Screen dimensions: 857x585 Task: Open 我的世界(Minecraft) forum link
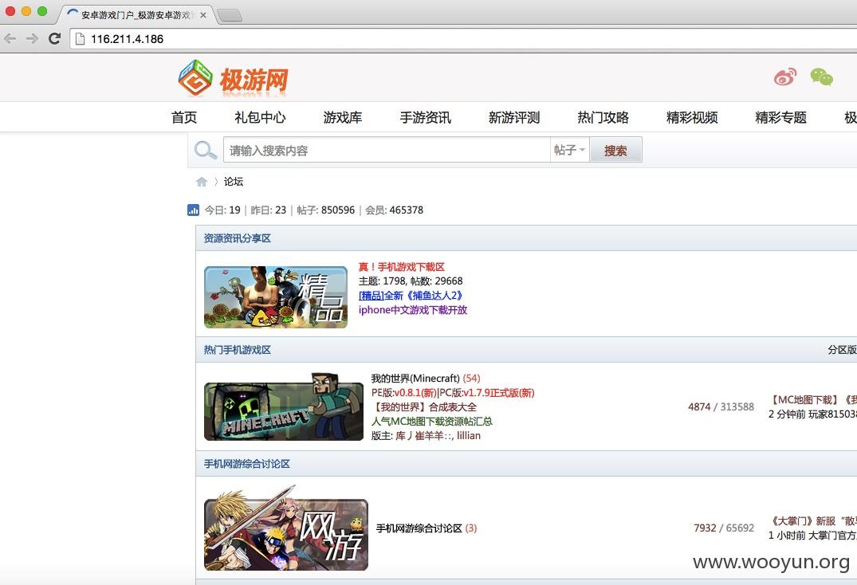coord(415,379)
